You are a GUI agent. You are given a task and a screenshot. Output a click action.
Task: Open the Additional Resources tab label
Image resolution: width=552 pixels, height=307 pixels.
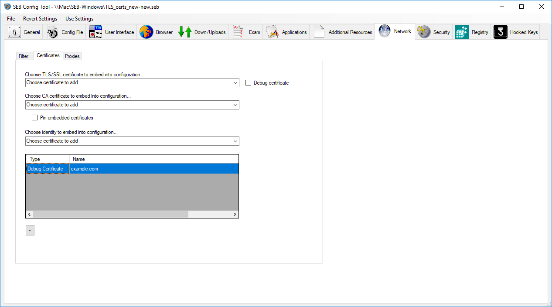click(x=351, y=32)
